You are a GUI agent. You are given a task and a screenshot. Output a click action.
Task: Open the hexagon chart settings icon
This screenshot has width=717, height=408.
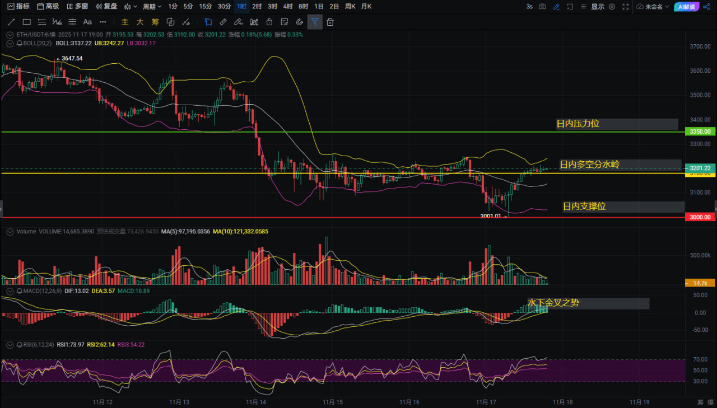(x=612, y=7)
